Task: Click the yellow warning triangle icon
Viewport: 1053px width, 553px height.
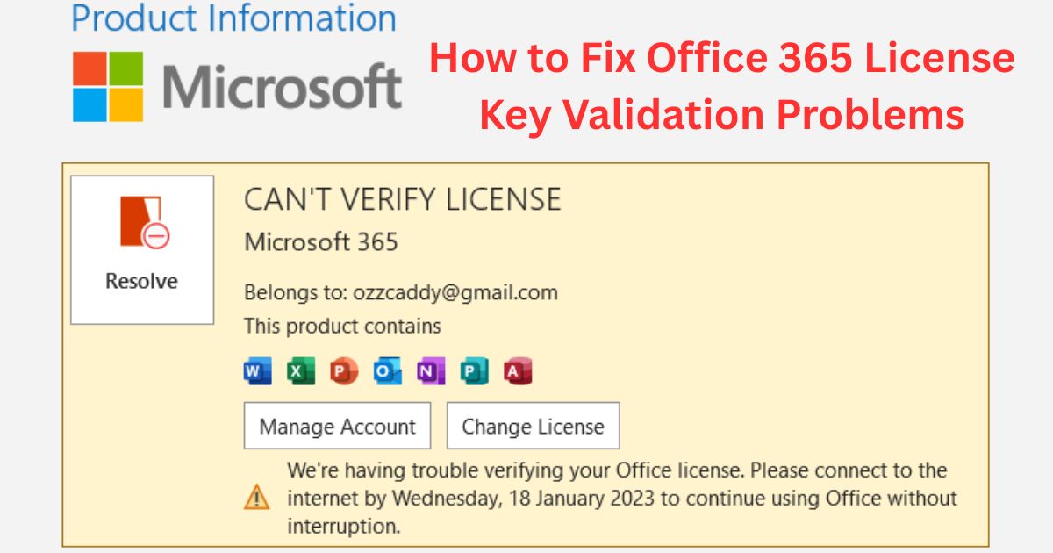Action: click(256, 498)
